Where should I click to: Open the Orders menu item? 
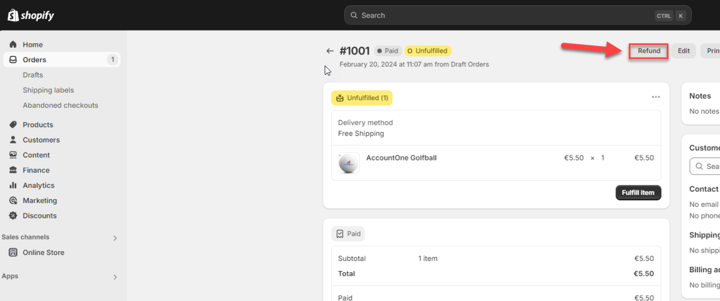(x=62, y=60)
